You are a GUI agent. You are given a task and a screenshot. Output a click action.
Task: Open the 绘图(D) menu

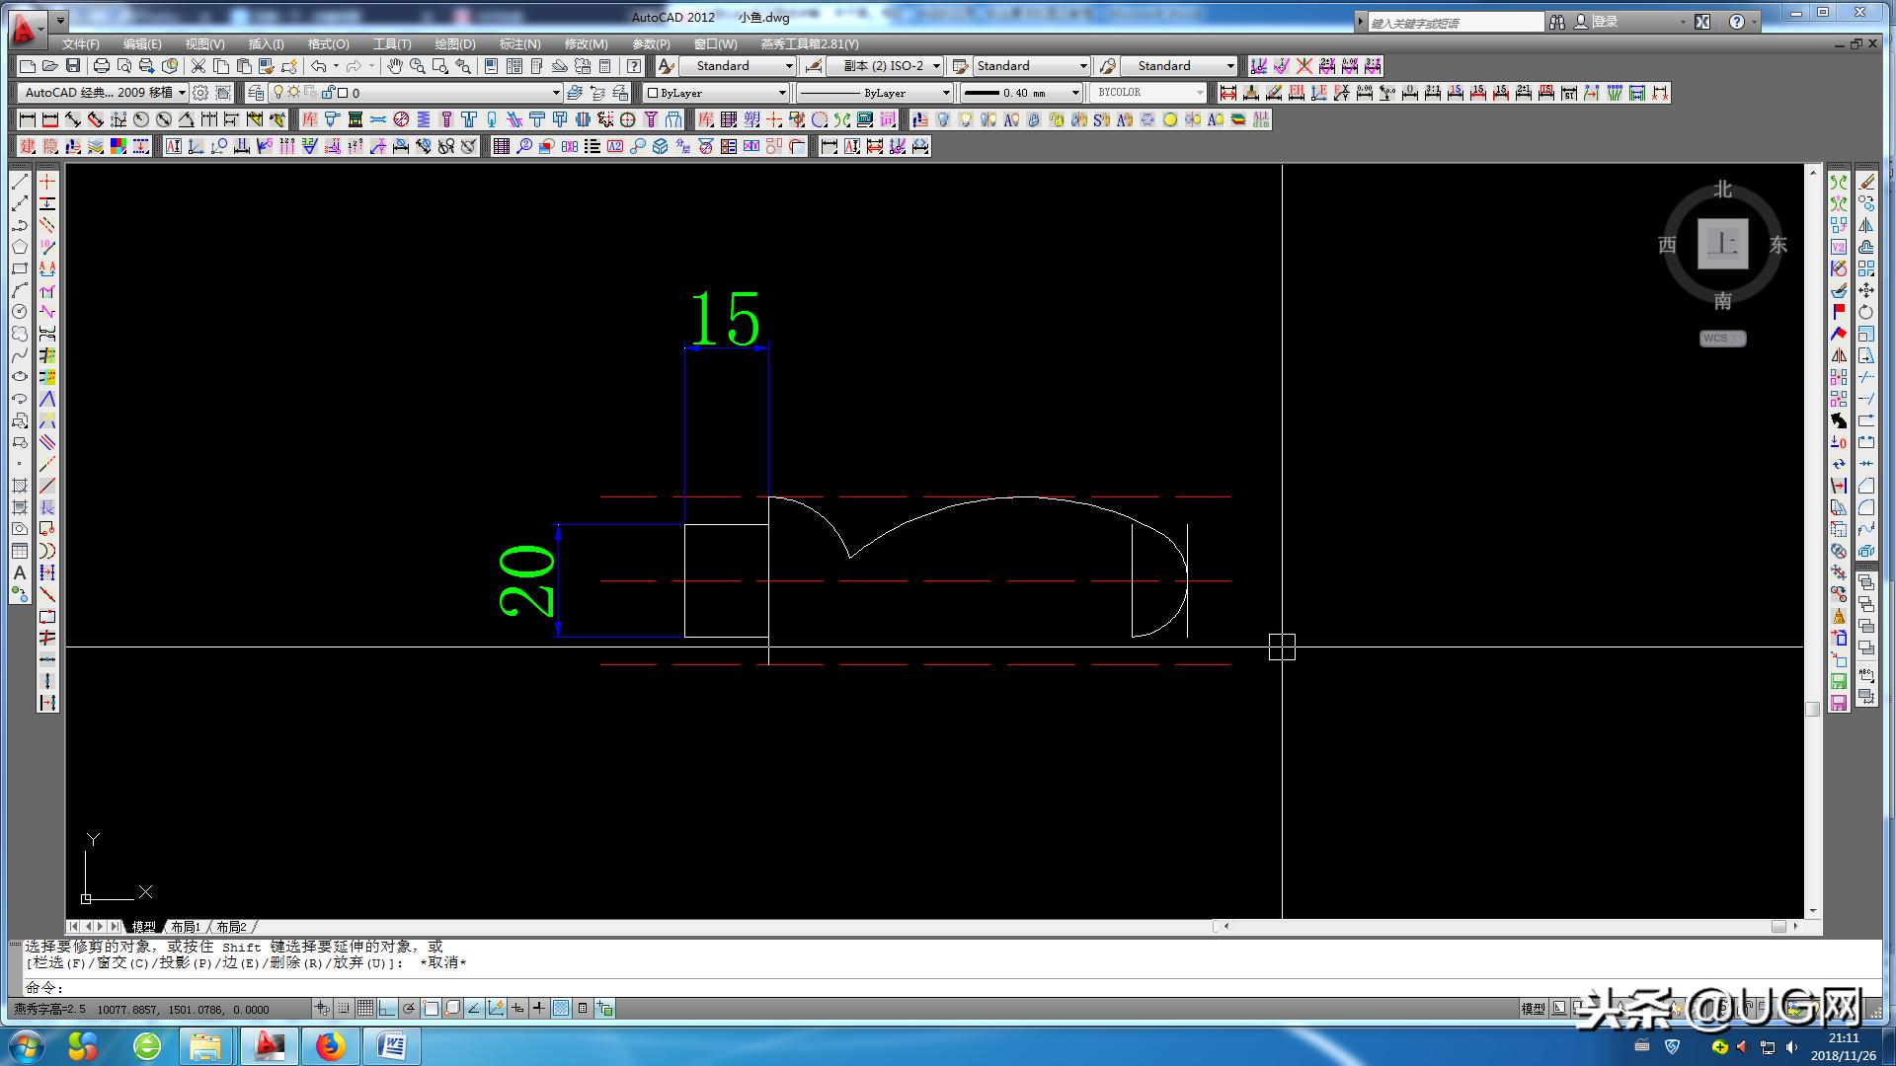(x=454, y=44)
